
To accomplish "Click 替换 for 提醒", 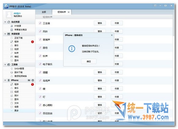I will (100, 72).
